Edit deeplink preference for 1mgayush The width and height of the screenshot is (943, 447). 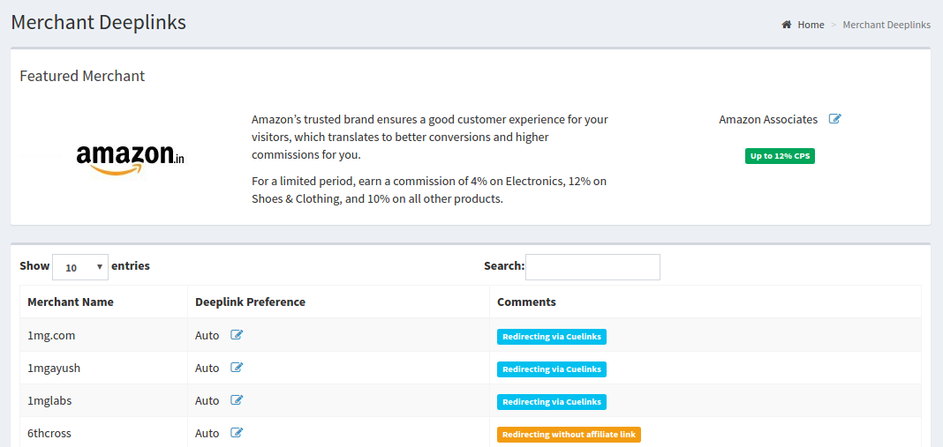[x=237, y=368]
